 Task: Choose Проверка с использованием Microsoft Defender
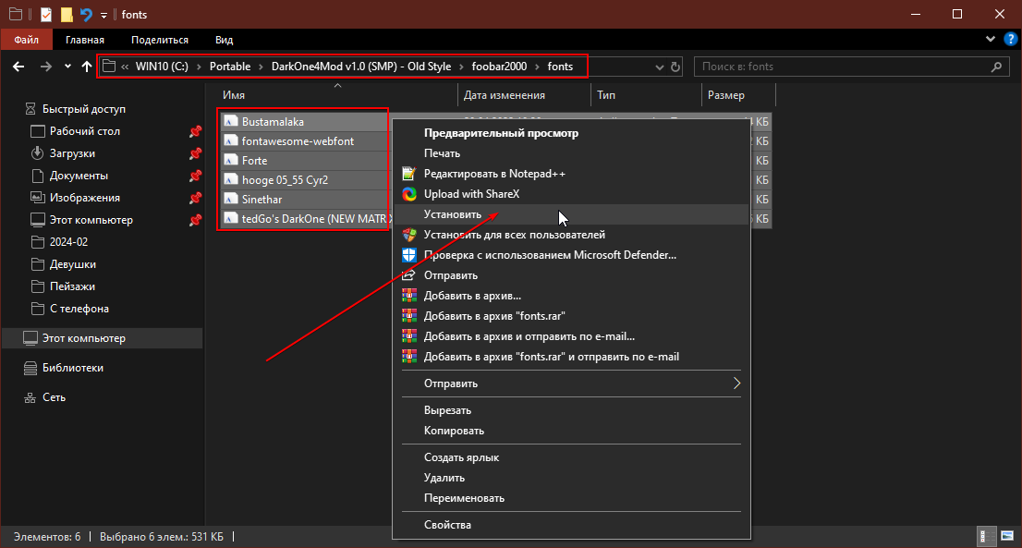click(570, 255)
